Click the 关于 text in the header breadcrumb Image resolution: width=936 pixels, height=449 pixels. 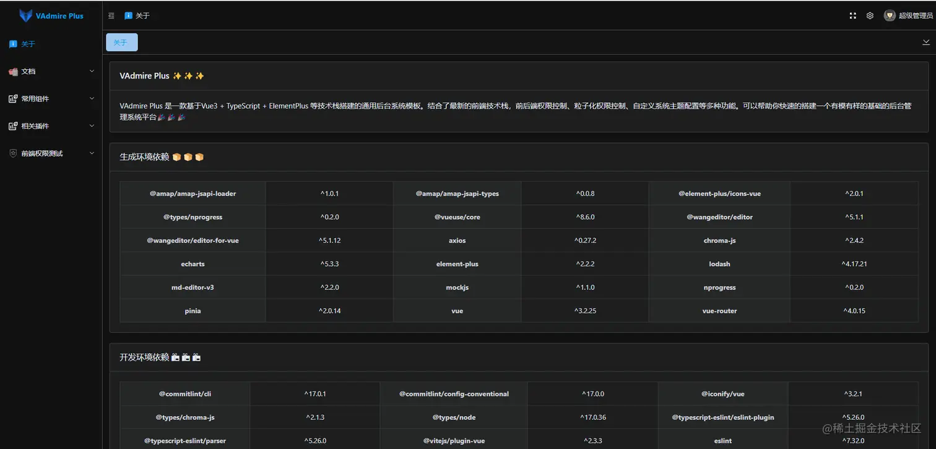tap(143, 15)
